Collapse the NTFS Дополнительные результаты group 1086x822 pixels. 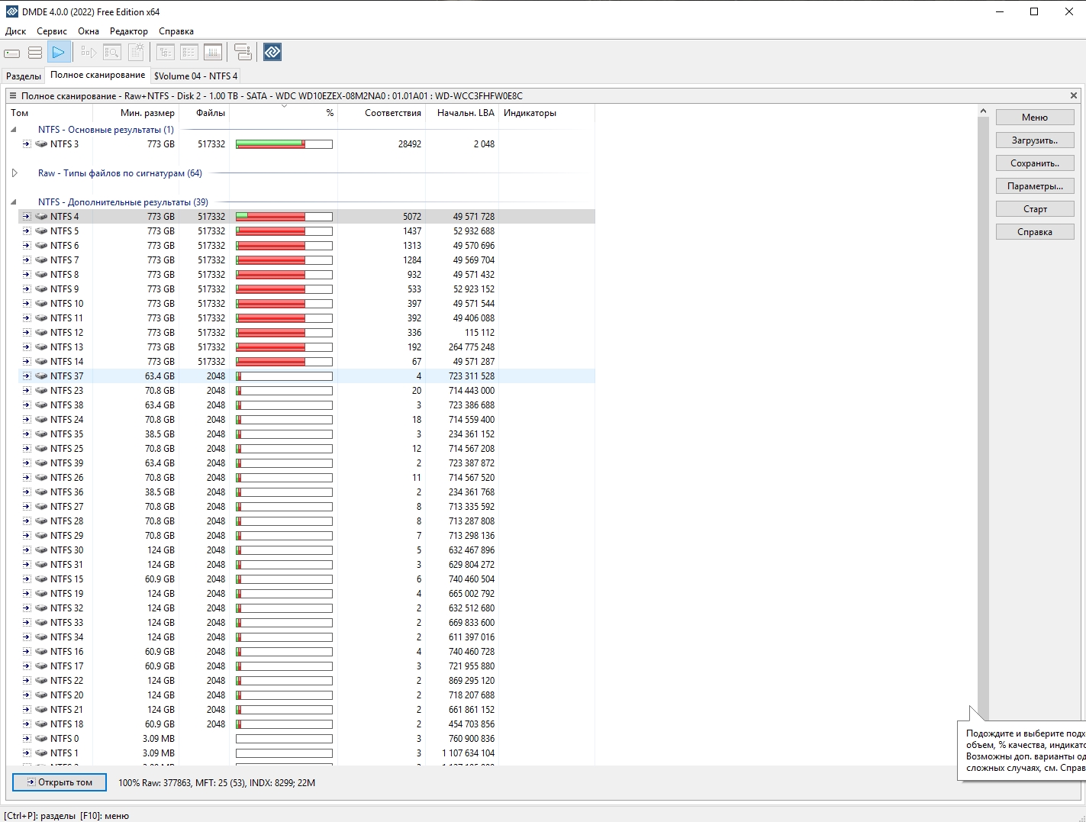click(x=14, y=202)
